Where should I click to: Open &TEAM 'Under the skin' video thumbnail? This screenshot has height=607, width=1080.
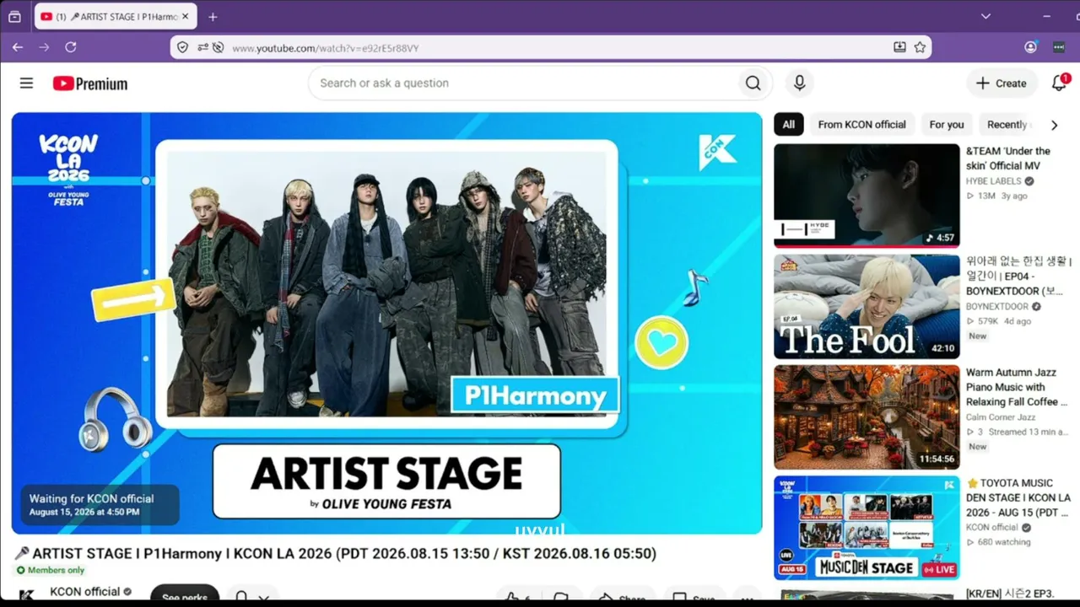tap(867, 196)
